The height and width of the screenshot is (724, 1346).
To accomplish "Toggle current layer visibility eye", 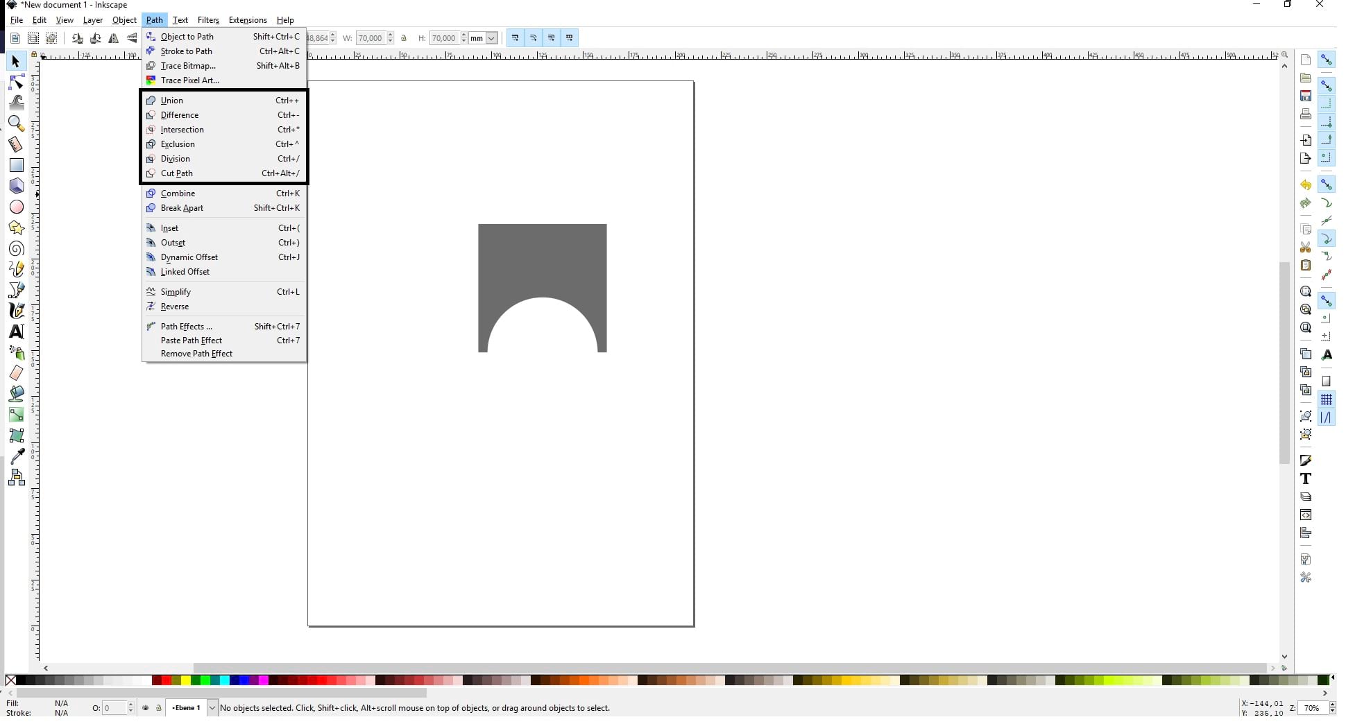I will pyautogui.click(x=145, y=708).
